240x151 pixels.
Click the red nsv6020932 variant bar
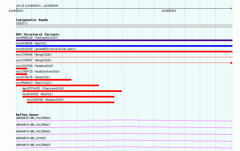tap(68, 97)
